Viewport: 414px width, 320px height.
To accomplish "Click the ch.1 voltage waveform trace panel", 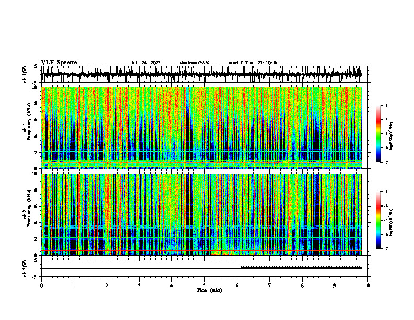I will [204, 74].
